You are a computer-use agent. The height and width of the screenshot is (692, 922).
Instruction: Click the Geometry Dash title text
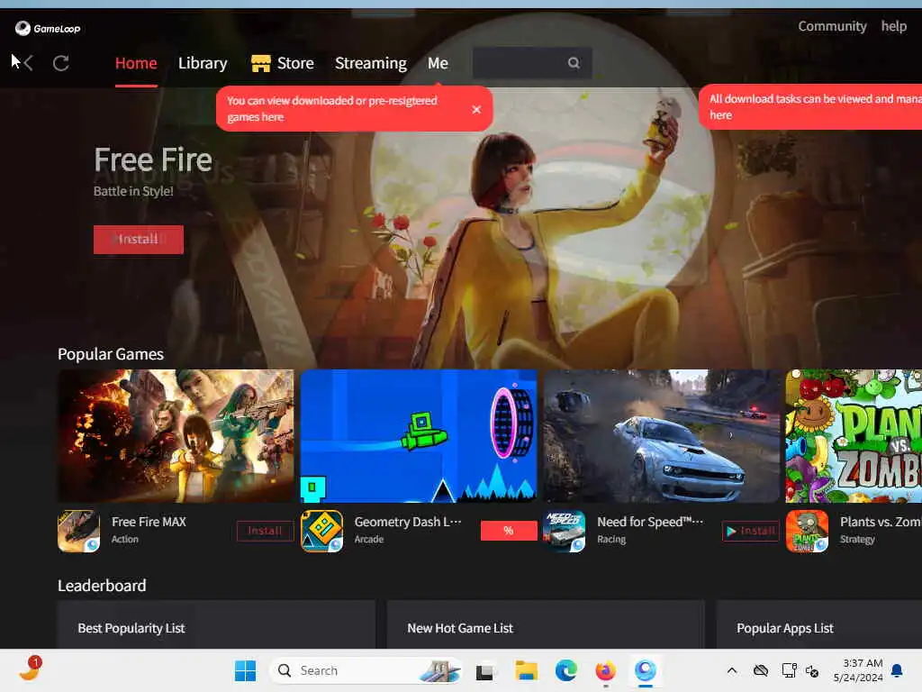[x=408, y=522]
